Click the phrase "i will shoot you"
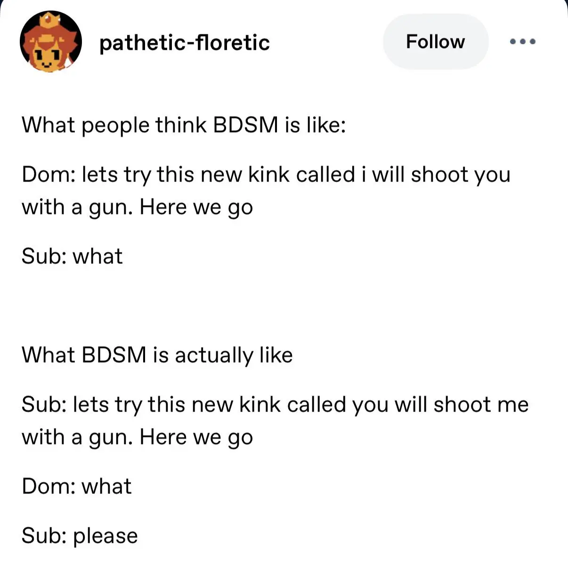The width and height of the screenshot is (568, 565). pyautogui.click(x=436, y=175)
